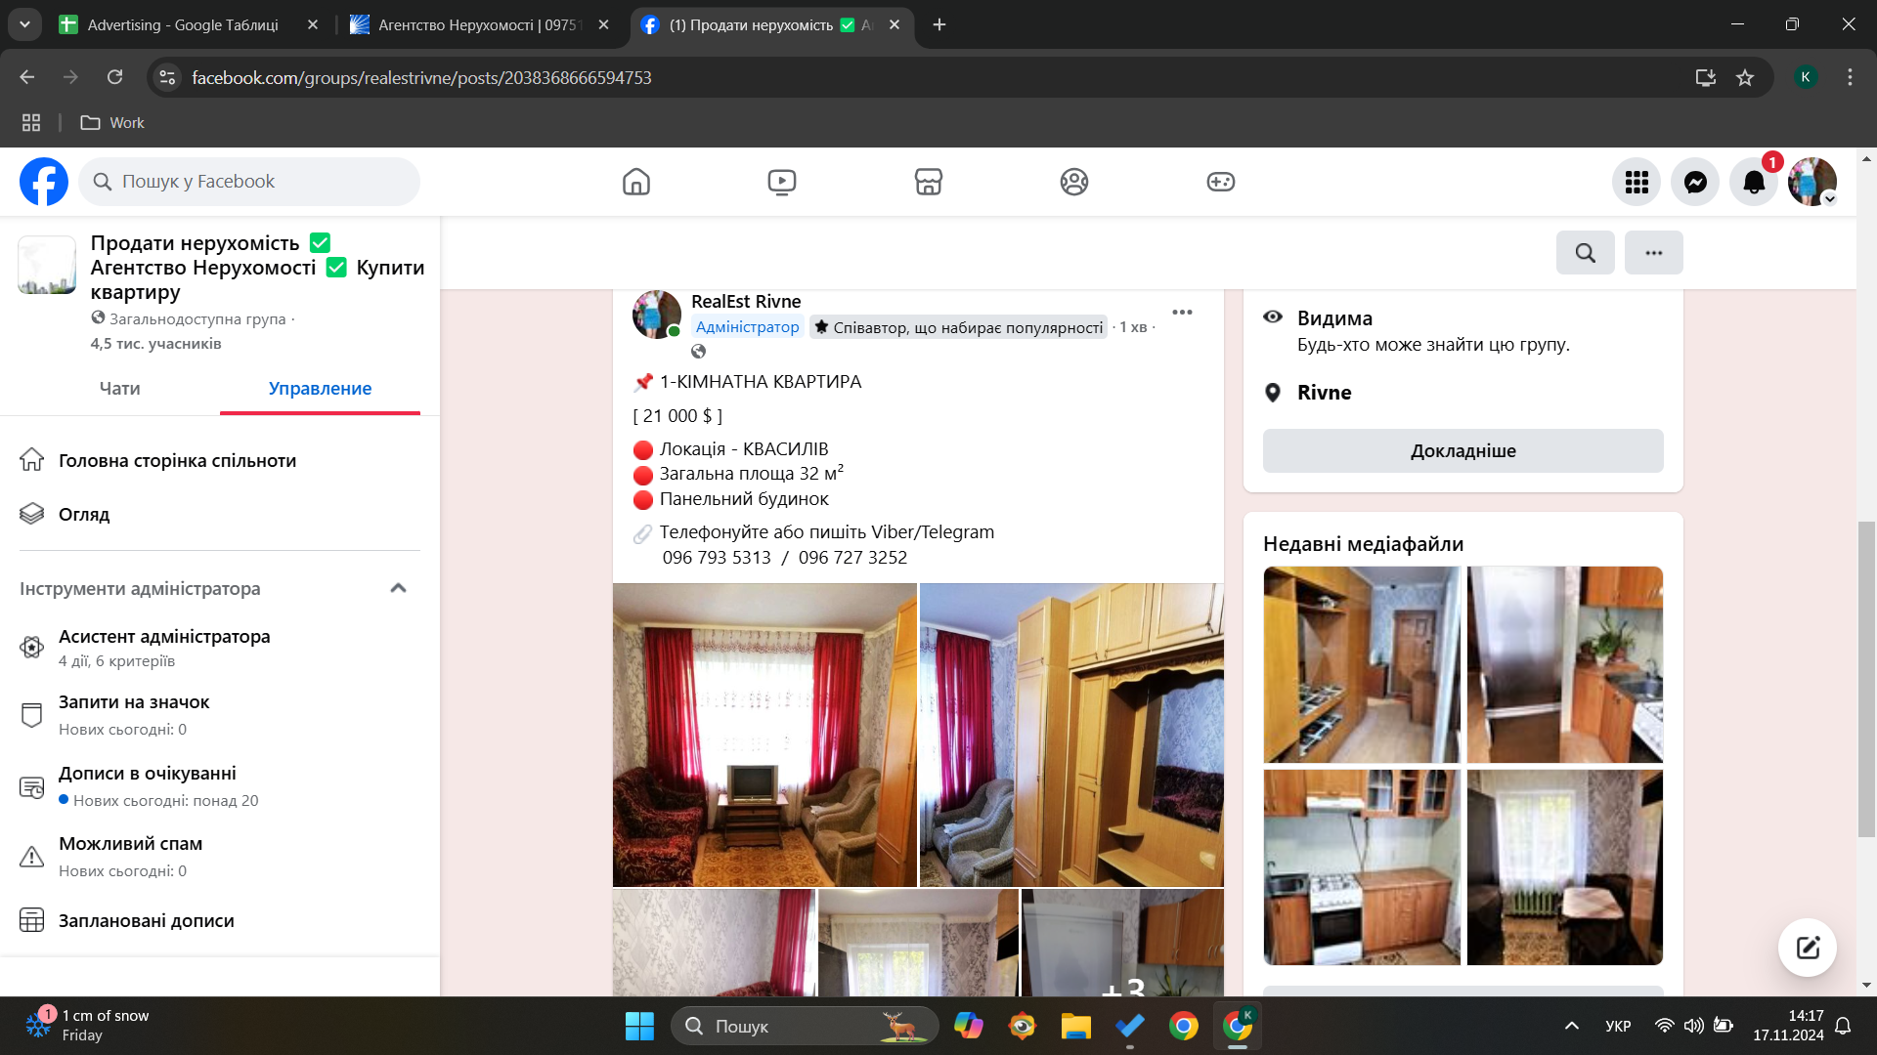Click the group search magnifier button
1877x1055 pixels.
[x=1585, y=253]
